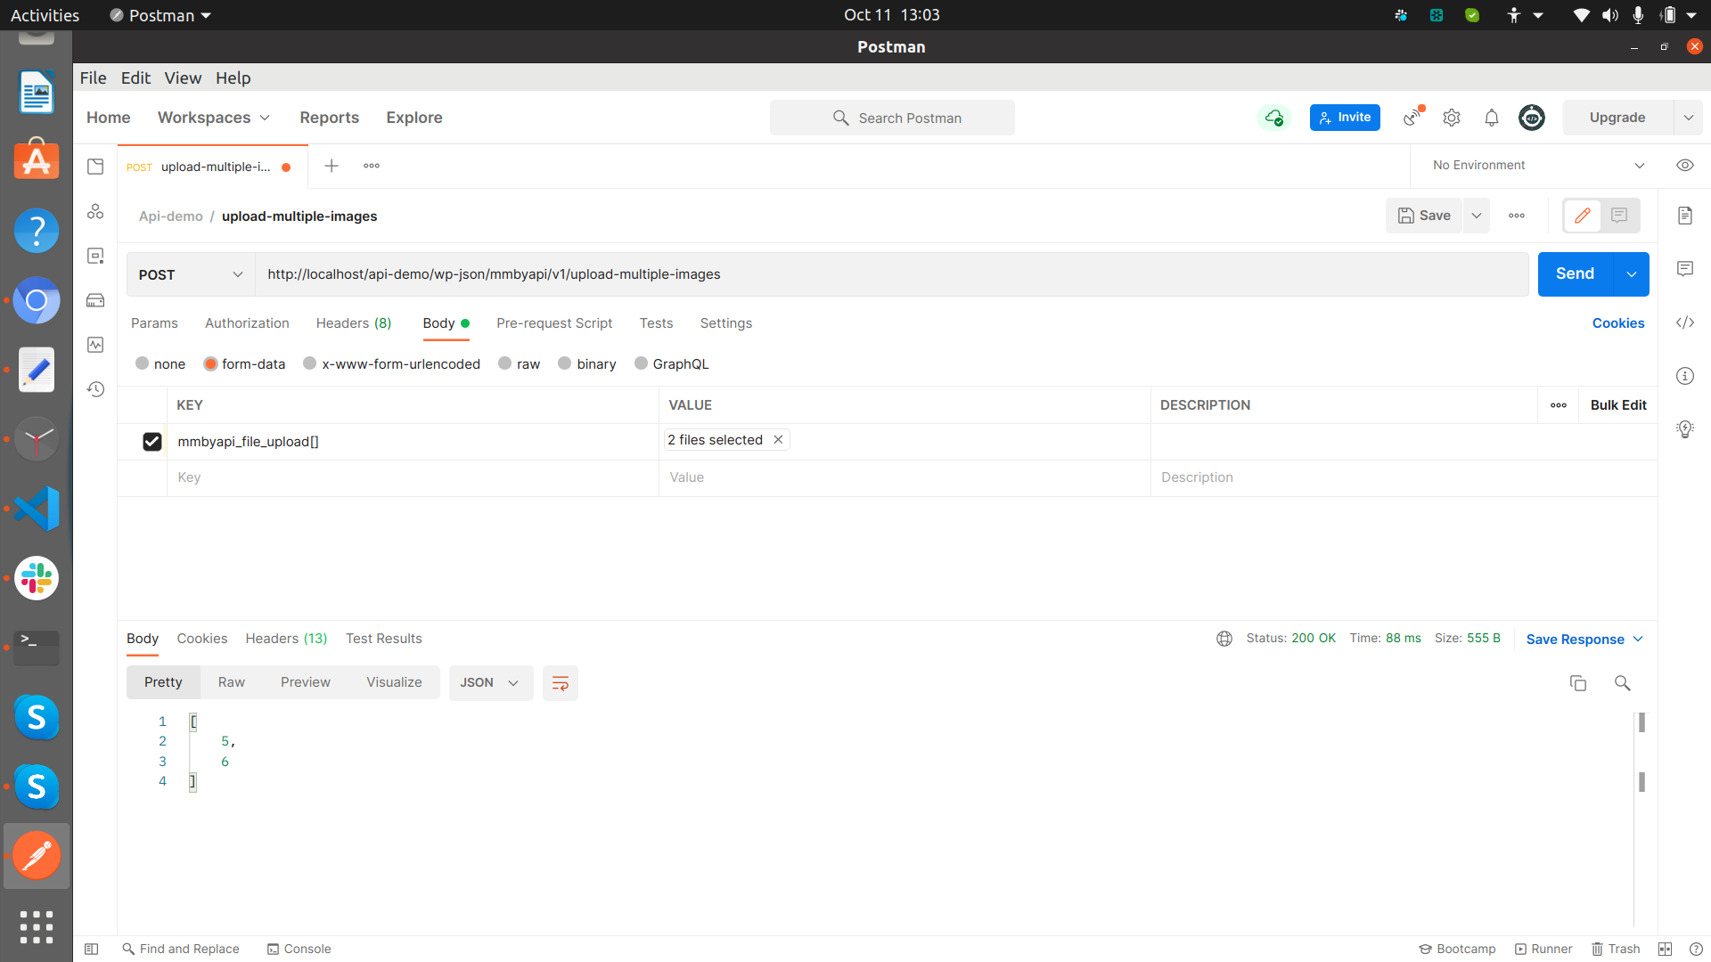Viewport: 1711px width, 962px height.
Task: Click the Search Postman field
Action: point(892,118)
